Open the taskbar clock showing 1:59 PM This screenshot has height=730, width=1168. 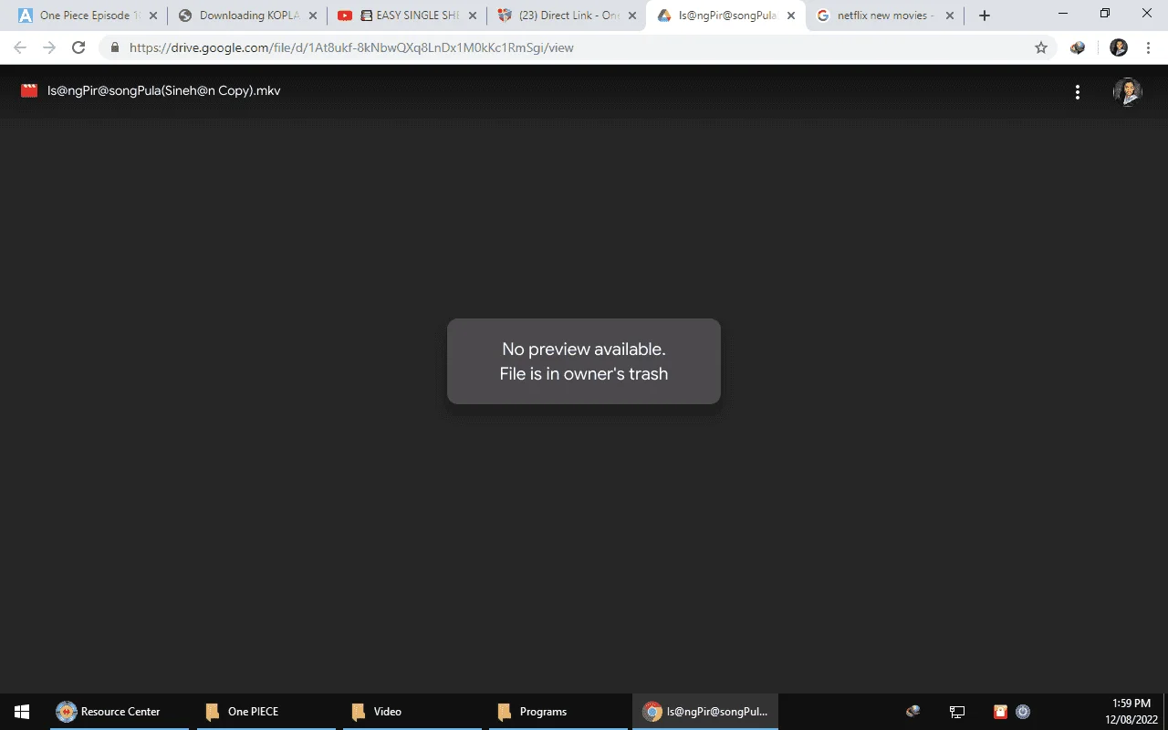[1131, 712]
